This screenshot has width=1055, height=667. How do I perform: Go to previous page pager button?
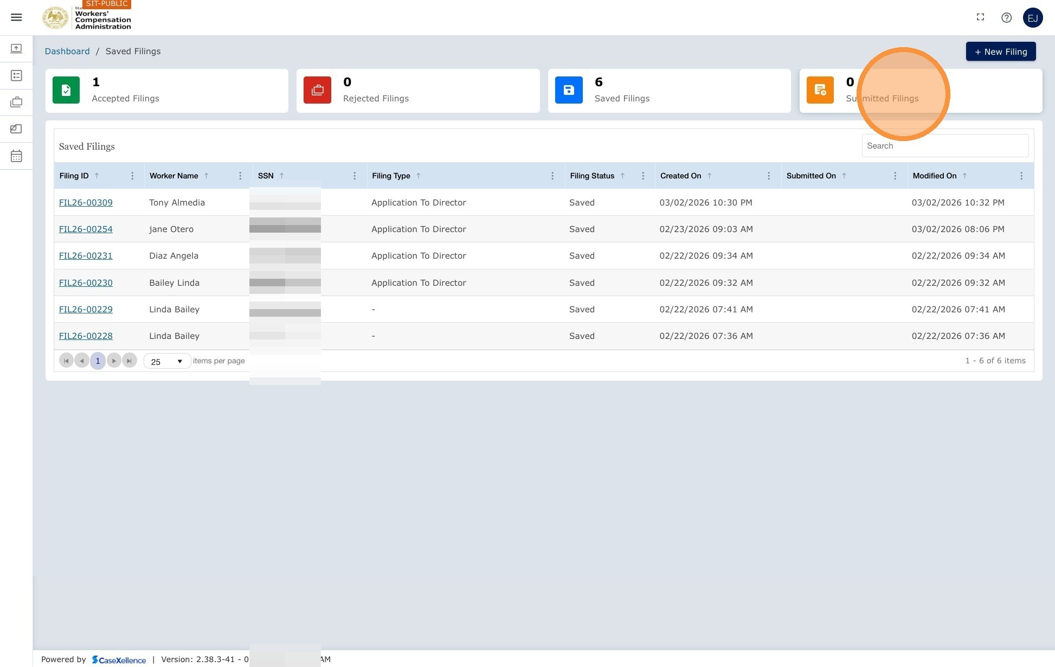tap(82, 361)
